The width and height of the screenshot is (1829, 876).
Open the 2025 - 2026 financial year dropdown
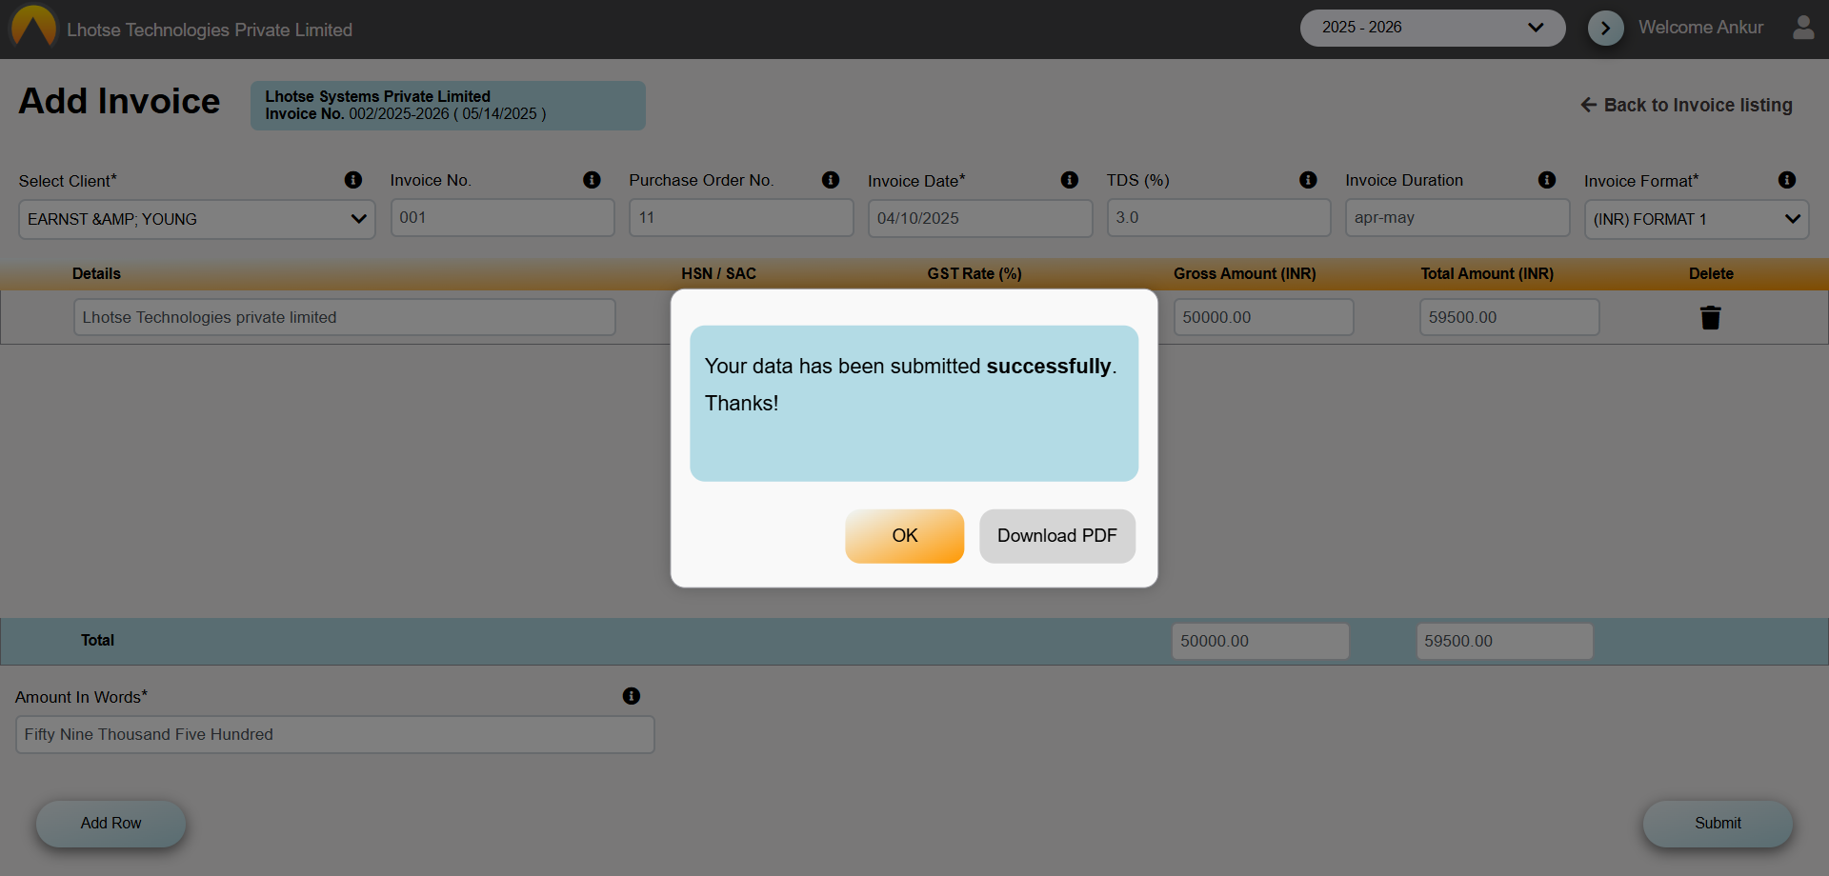tap(1432, 28)
